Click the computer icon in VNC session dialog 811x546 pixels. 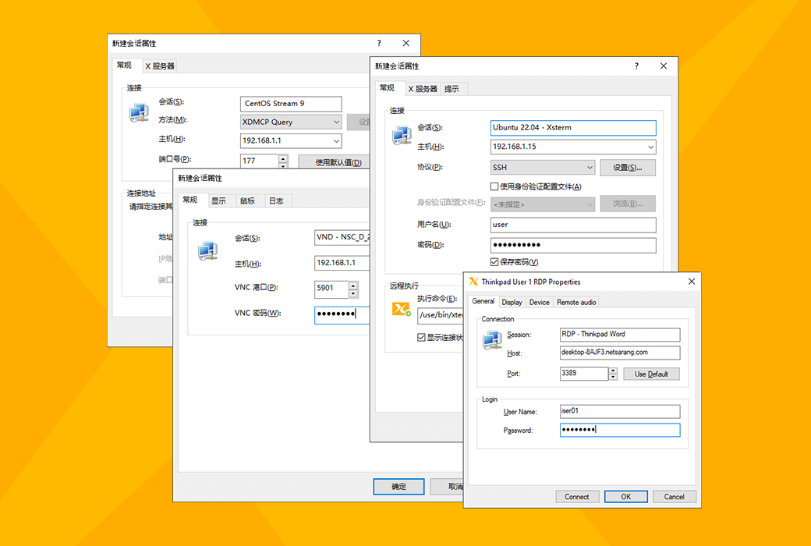pos(208,250)
